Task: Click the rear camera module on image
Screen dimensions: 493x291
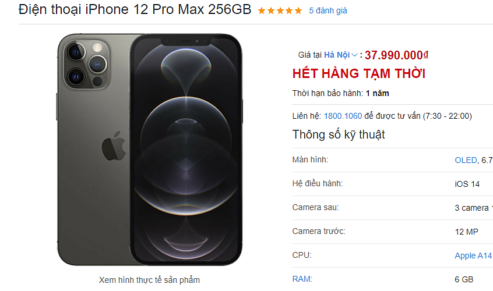Action: coord(87,65)
